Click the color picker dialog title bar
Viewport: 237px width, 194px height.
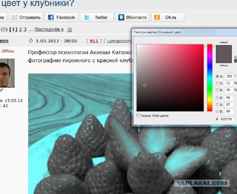(185, 32)
